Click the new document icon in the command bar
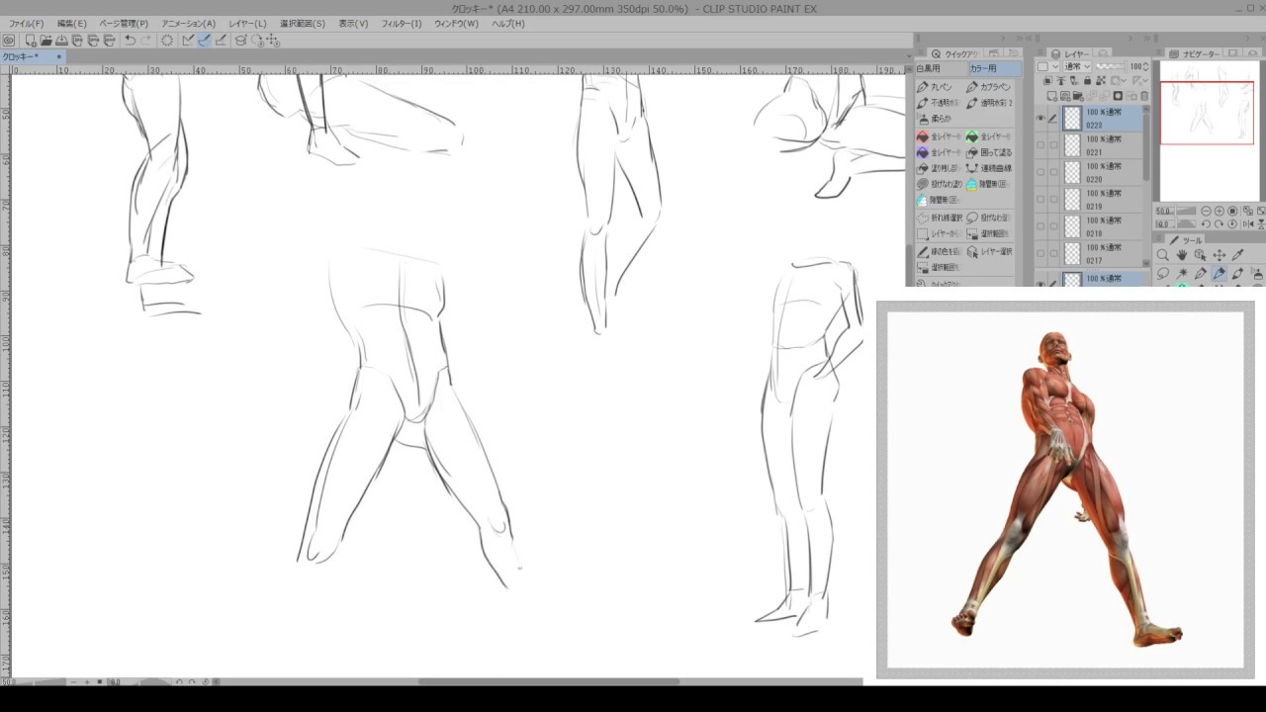Image resolution: width=1266 pixels, height=712 pixels. [31, 41]
